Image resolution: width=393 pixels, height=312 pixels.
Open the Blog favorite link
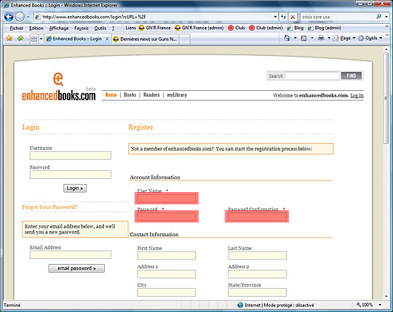[x=295, y=28]
